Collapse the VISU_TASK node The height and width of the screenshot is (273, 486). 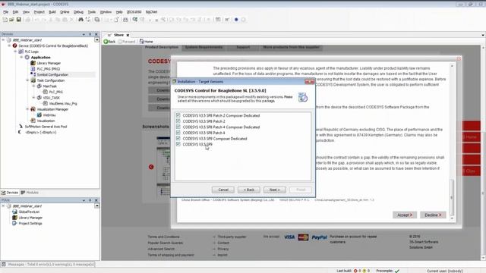[33, 98]
